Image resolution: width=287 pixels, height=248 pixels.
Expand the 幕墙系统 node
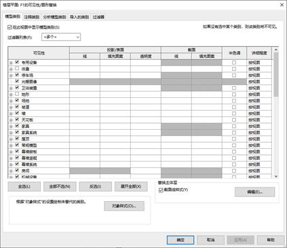(x=11, y=164)
